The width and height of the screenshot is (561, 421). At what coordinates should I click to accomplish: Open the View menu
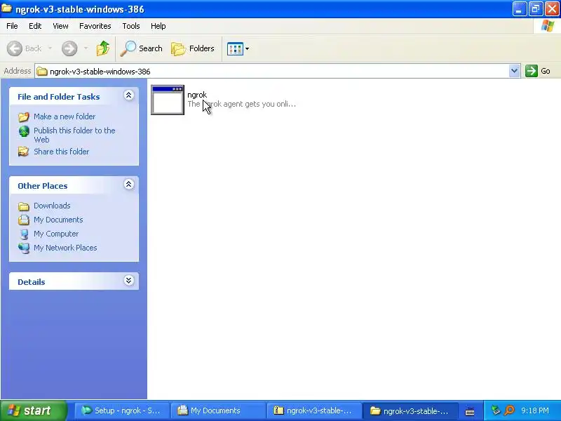[60, 26]
